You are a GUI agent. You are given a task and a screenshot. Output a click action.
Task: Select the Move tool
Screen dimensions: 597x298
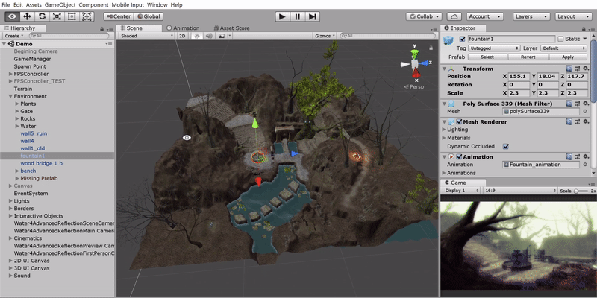[27, 16]
